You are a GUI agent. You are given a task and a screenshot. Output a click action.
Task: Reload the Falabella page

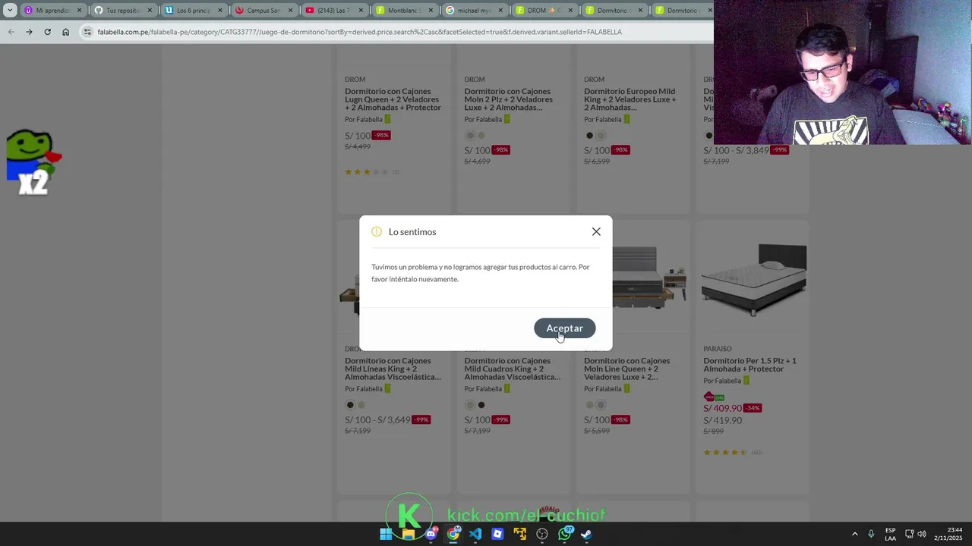coord(47,32)
